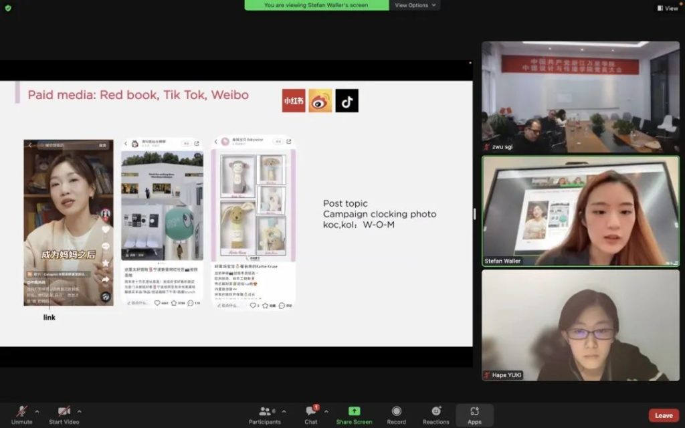Open the Apps panel
Image resolution: width=685 pixels, height=428 pixels.
[474, 415]
